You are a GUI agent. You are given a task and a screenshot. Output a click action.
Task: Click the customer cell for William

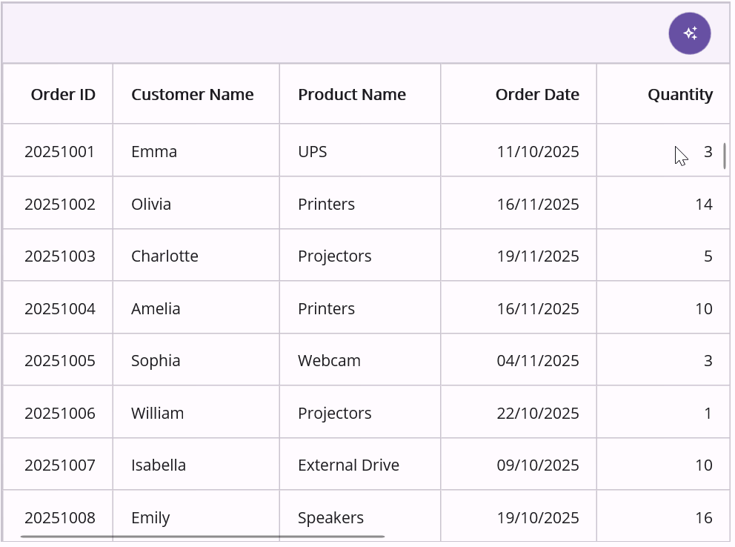(157, 413)
